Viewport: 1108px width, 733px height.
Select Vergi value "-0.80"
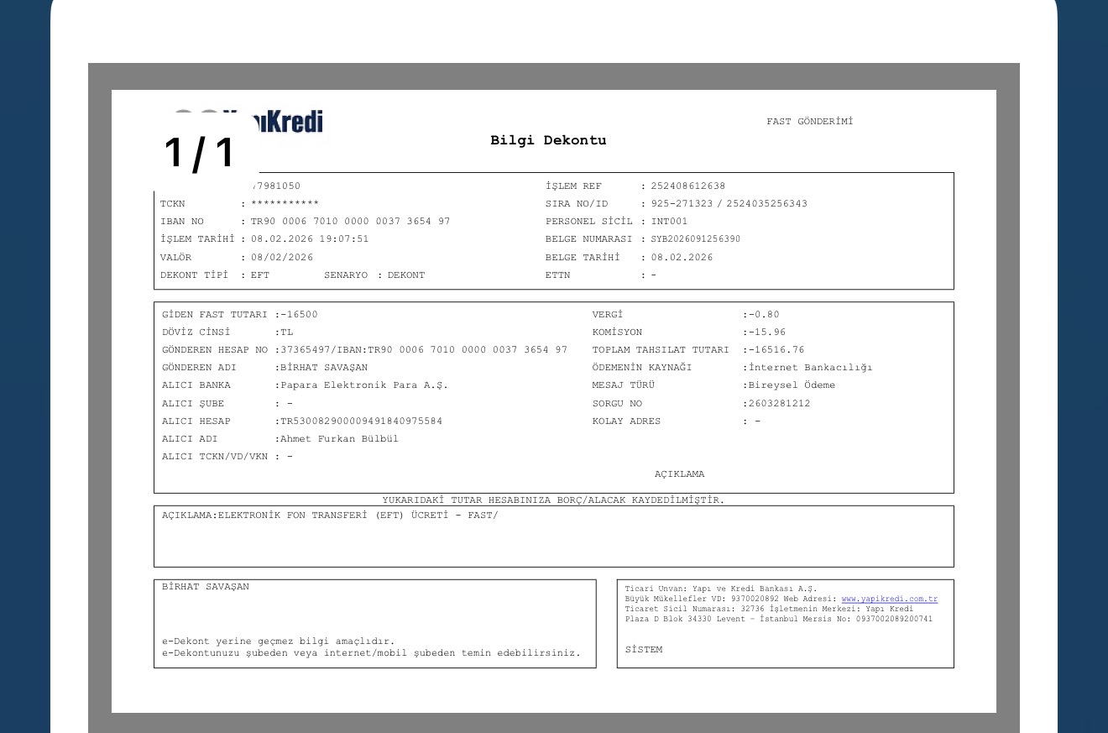(x=764, y=315)
